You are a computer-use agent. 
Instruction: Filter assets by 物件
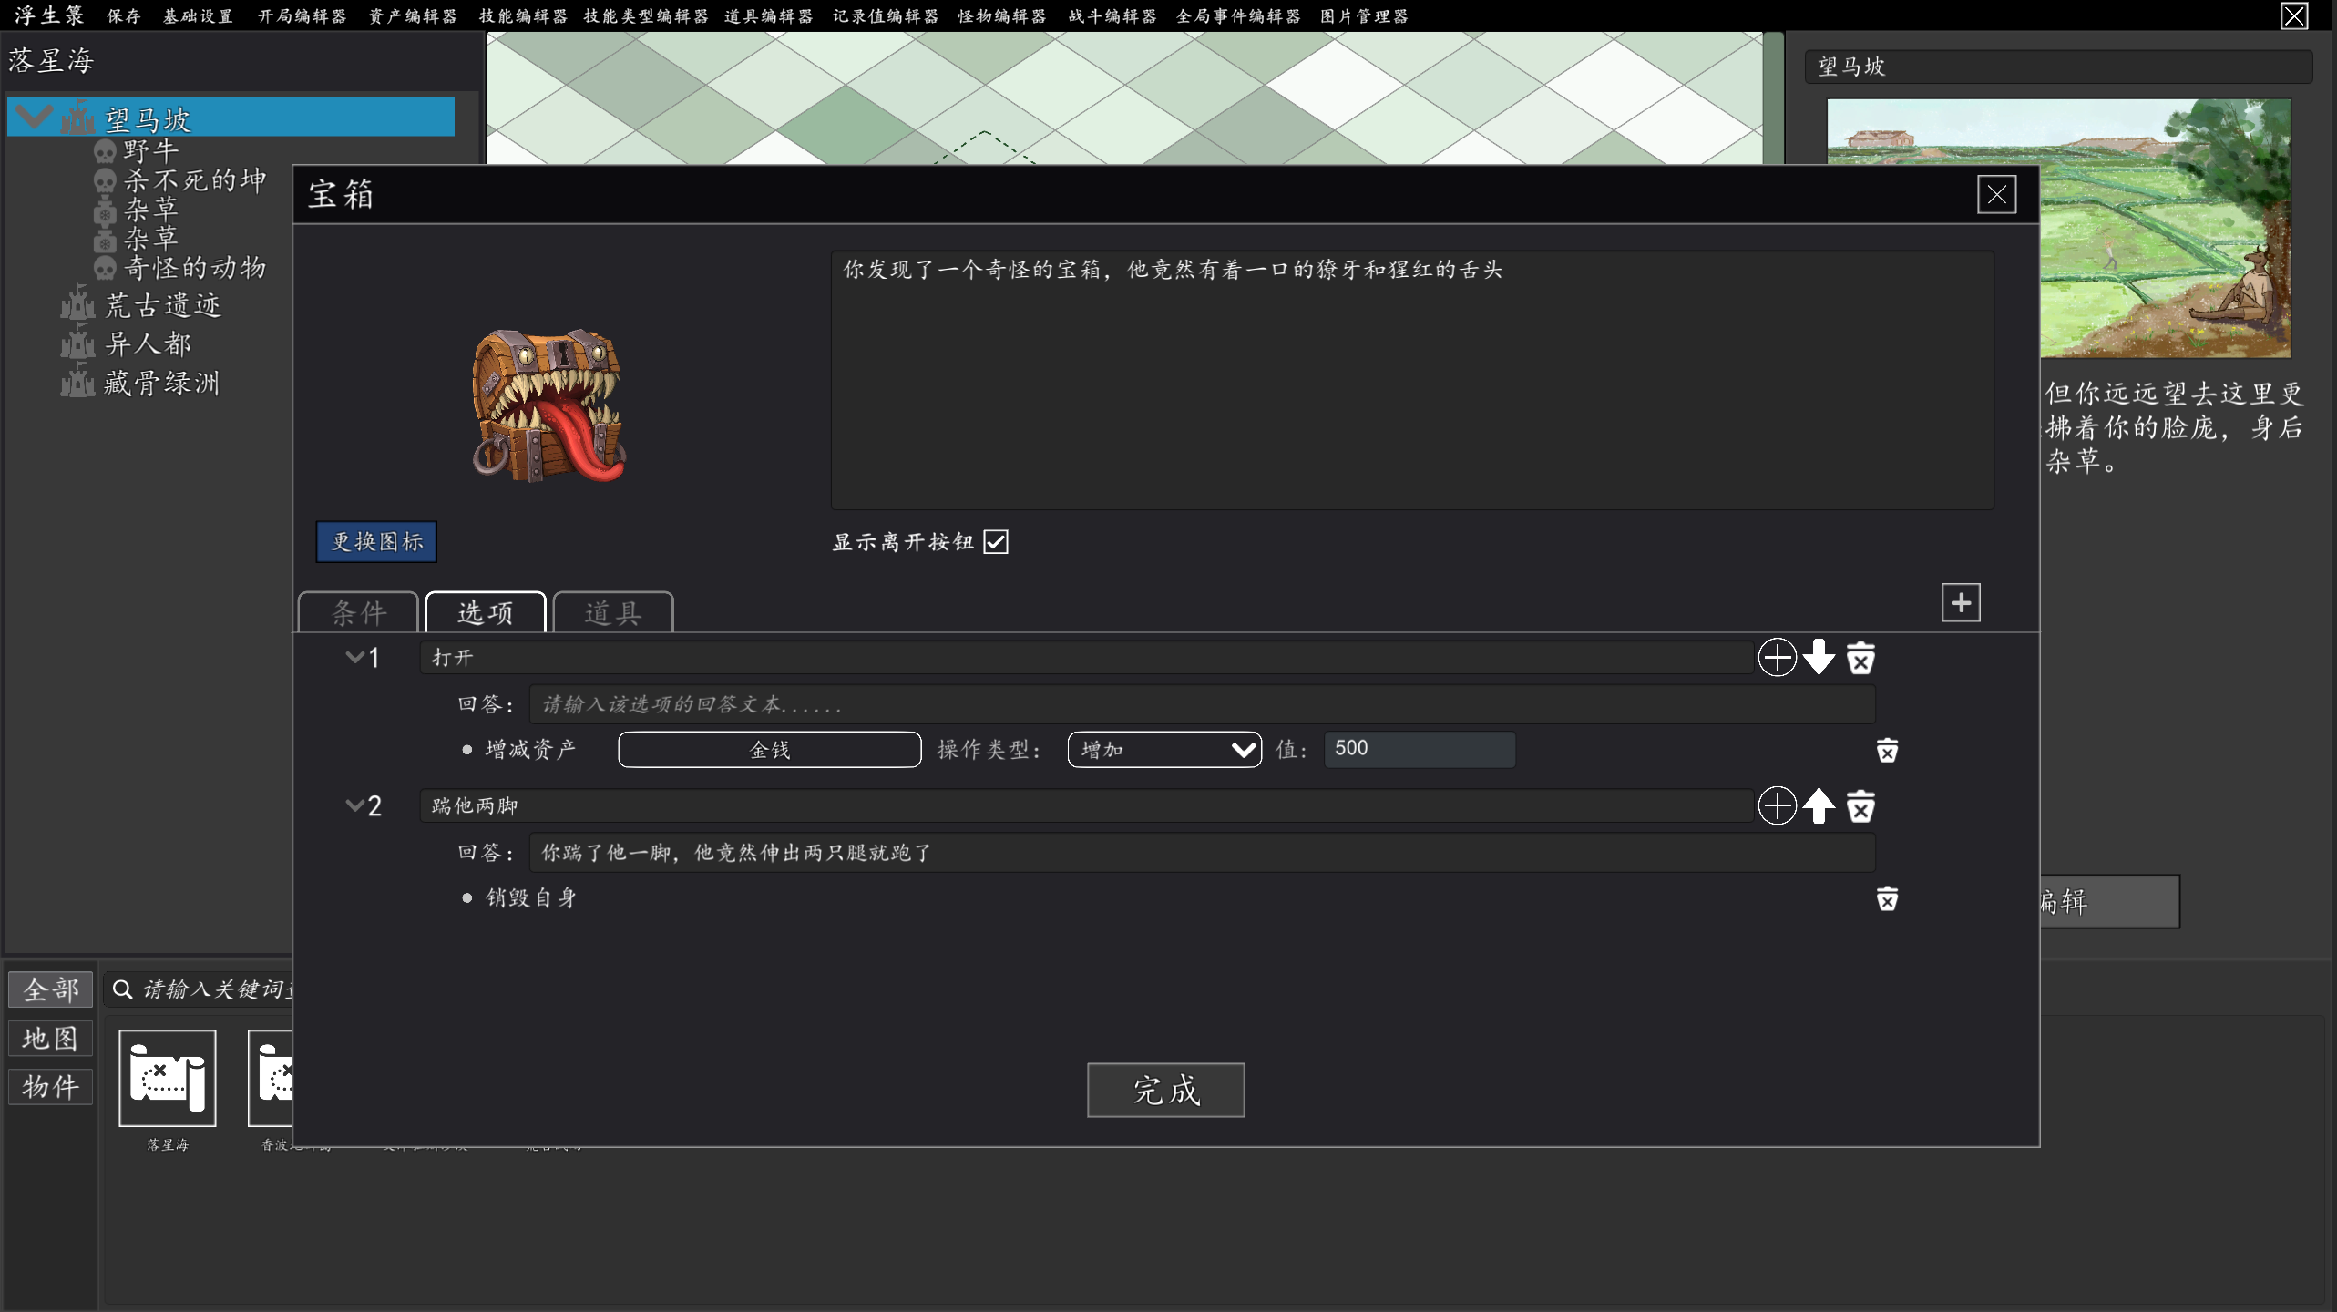(x=51, y=1087)
